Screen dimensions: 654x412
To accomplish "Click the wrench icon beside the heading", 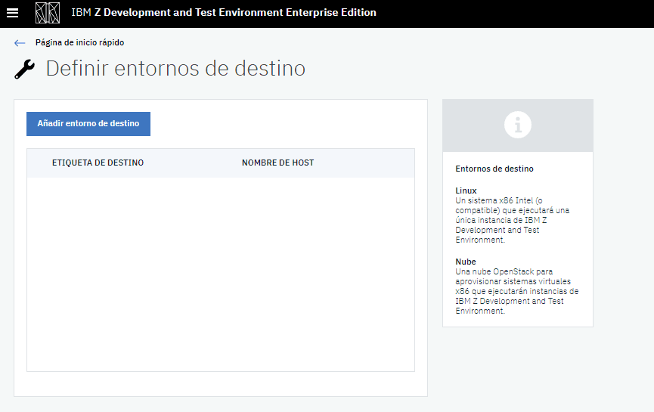I will 25,70.
